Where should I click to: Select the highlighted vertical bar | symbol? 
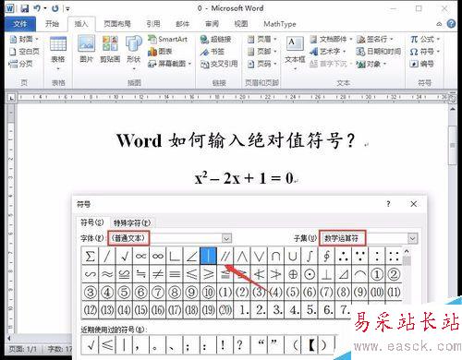(208, 256)
